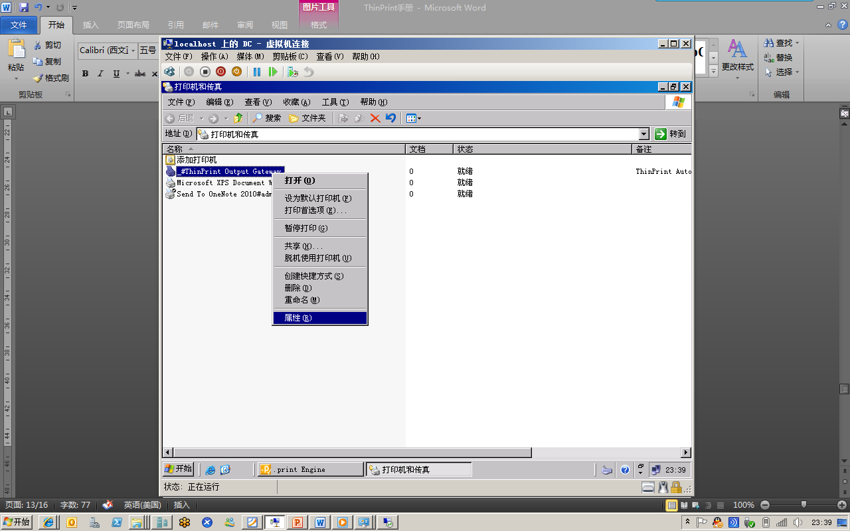Toggle Underline in Word ribbon

pos(116,74)
